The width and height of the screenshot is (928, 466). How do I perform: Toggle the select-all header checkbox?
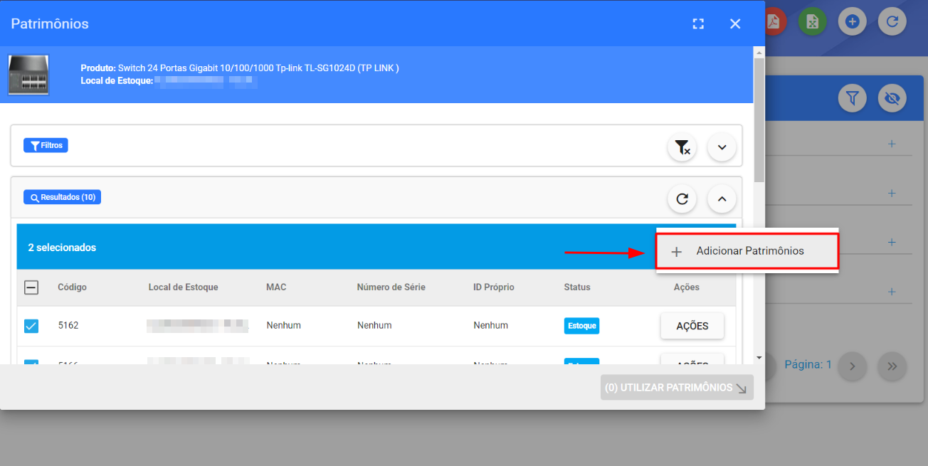click(x=31, y=287)
